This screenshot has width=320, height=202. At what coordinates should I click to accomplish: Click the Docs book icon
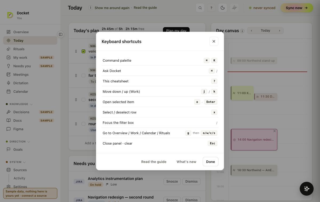9,120
